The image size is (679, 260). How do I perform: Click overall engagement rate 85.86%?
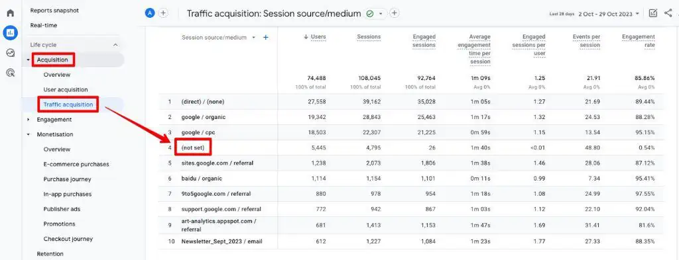[x=645, y=79]
